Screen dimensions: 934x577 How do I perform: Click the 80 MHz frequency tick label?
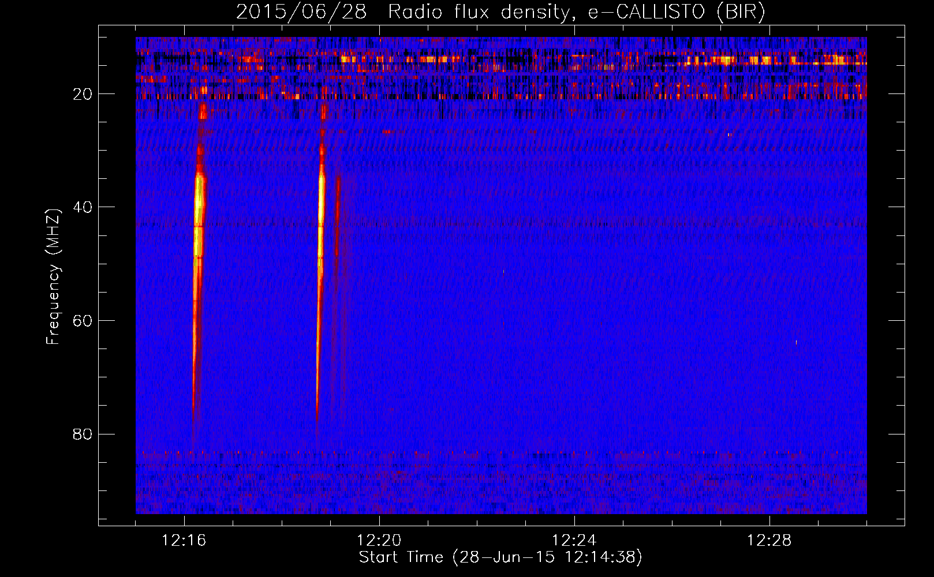click(83, 434)
